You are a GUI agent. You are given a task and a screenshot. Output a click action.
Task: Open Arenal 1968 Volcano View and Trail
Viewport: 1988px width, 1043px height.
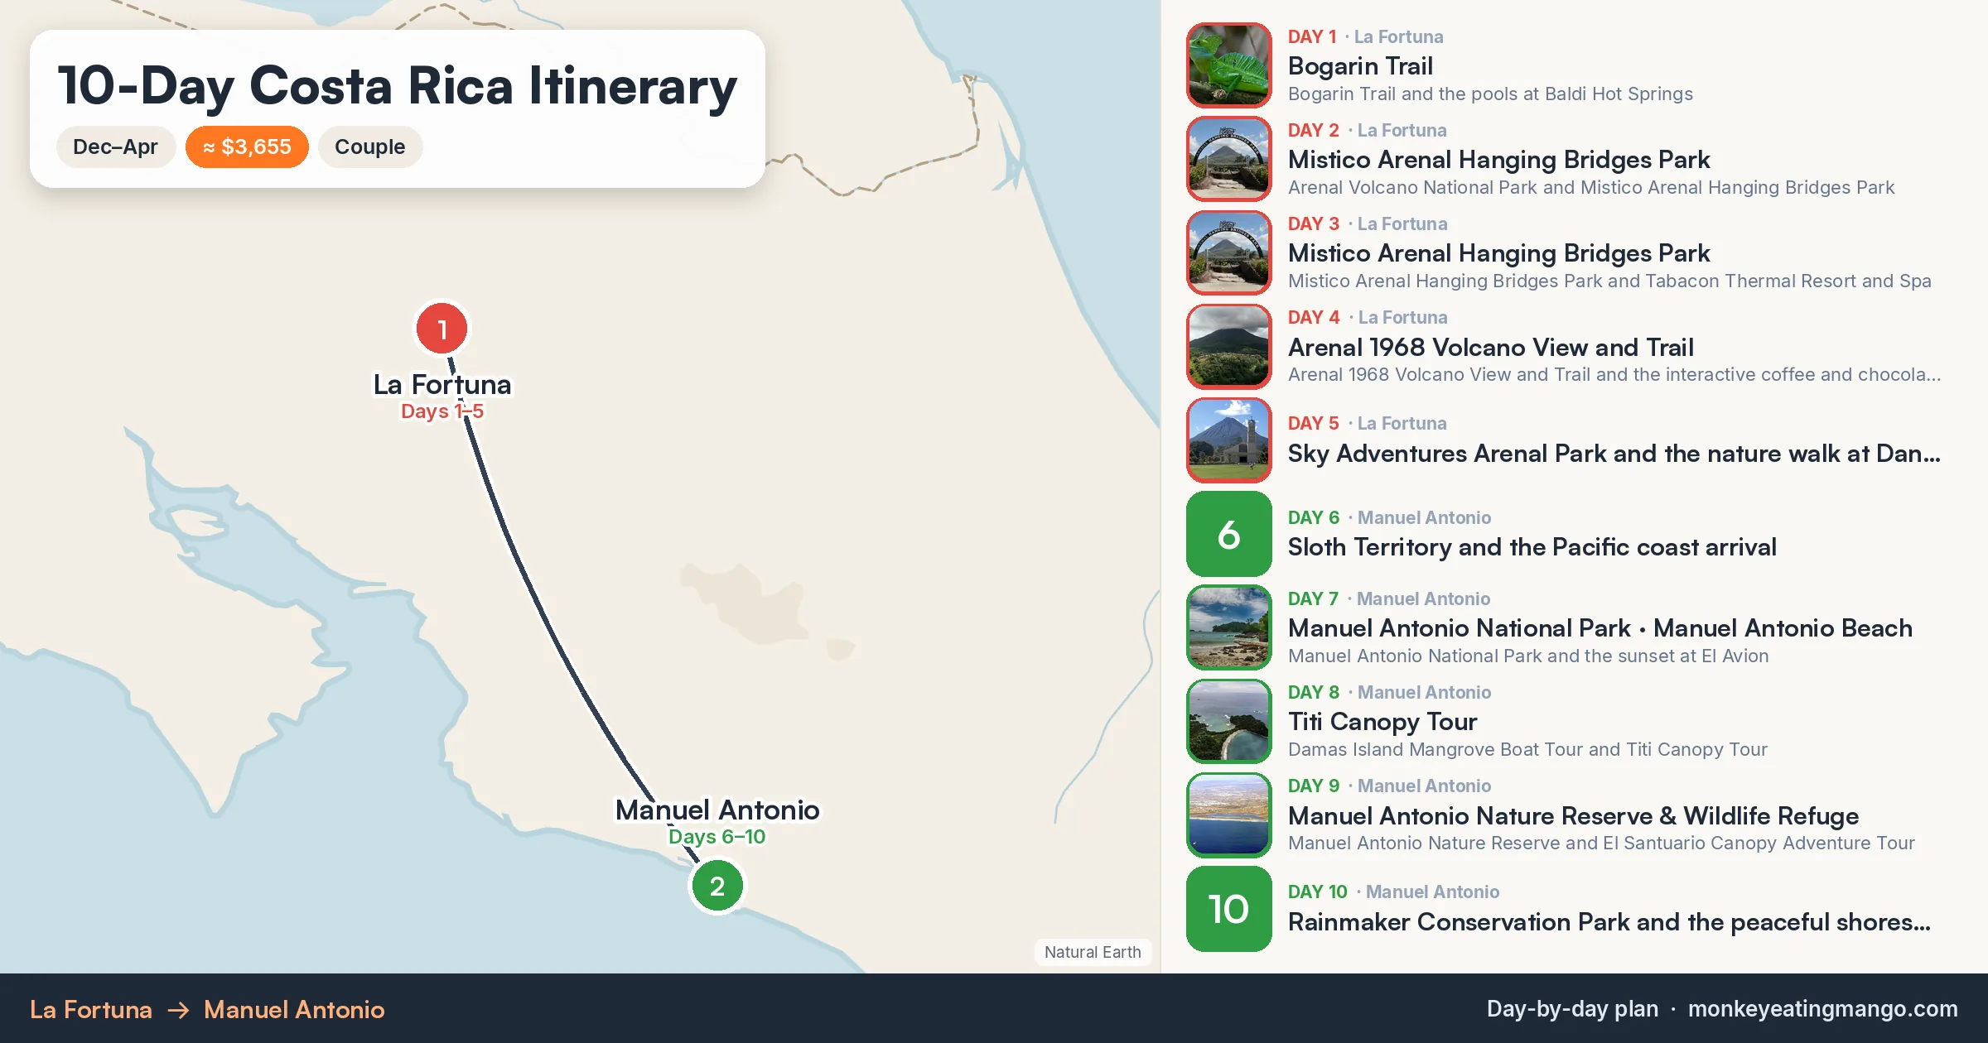click(1491, 347)
